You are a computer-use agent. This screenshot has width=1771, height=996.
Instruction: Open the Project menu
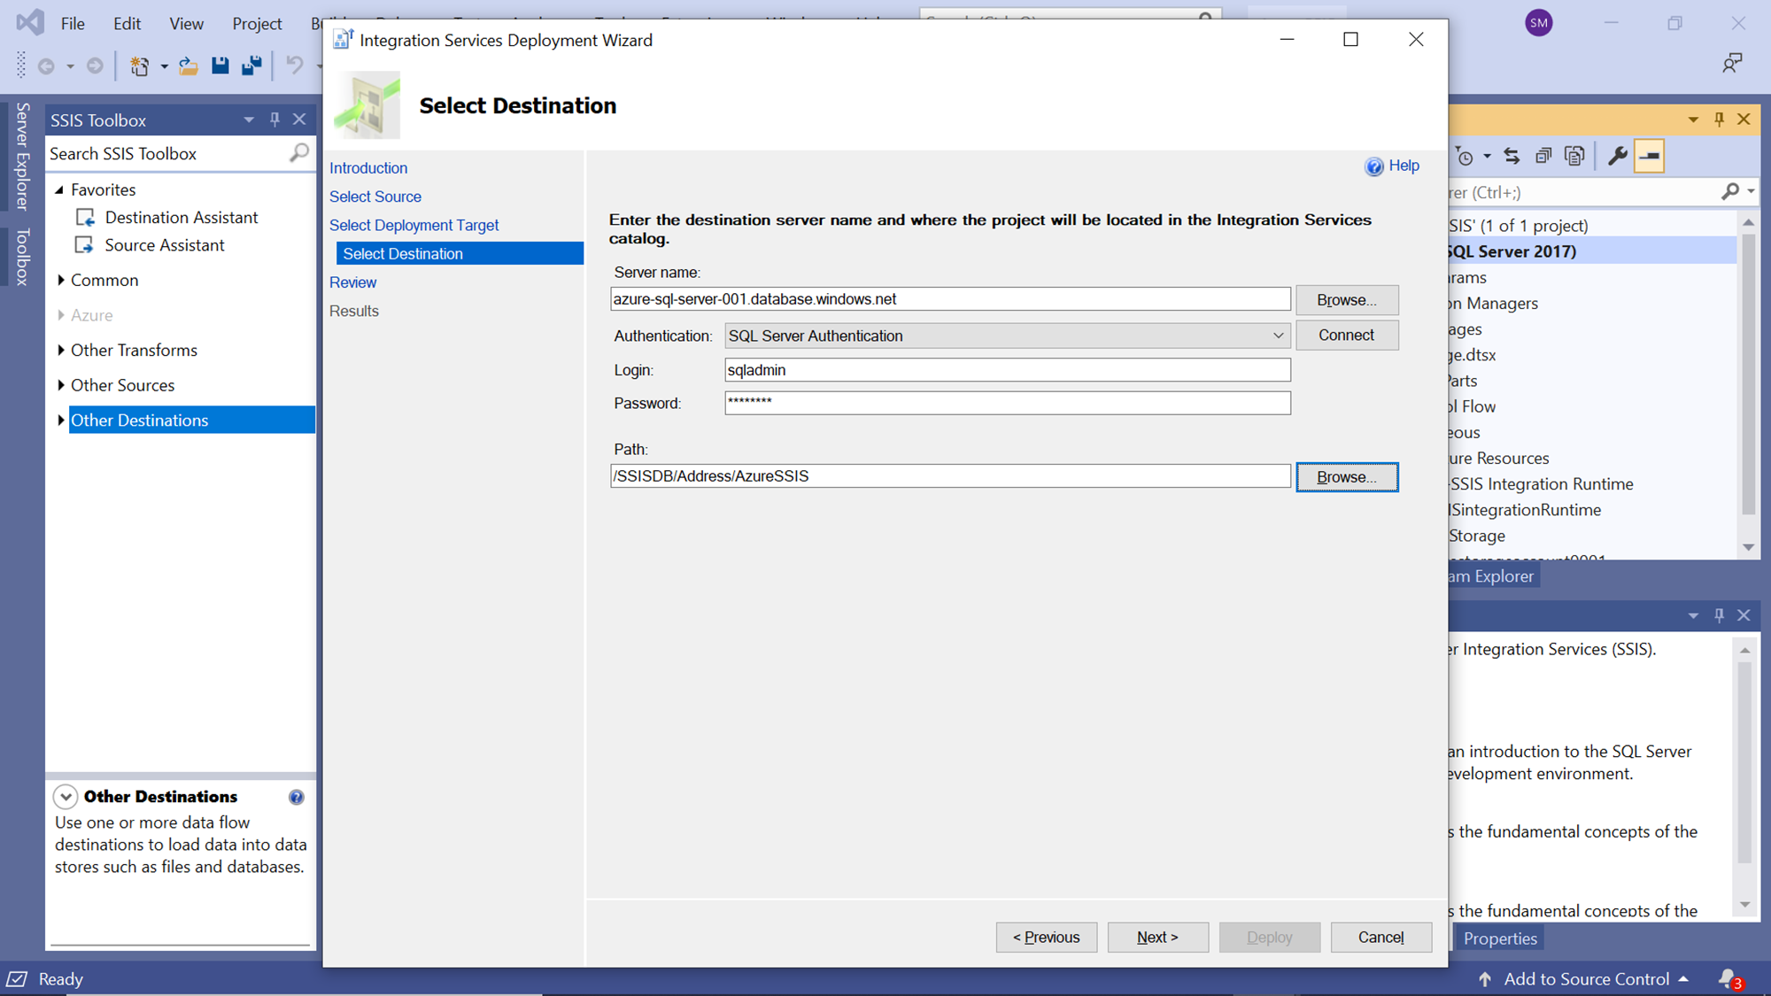pyautogui.click(x=257, y=24)
